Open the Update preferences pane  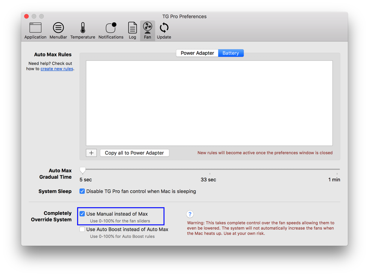164,31
